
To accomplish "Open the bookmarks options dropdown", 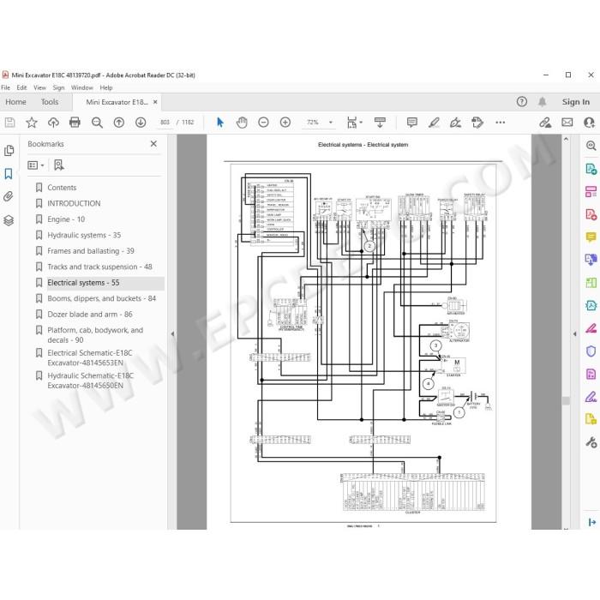I will [36, 165].
